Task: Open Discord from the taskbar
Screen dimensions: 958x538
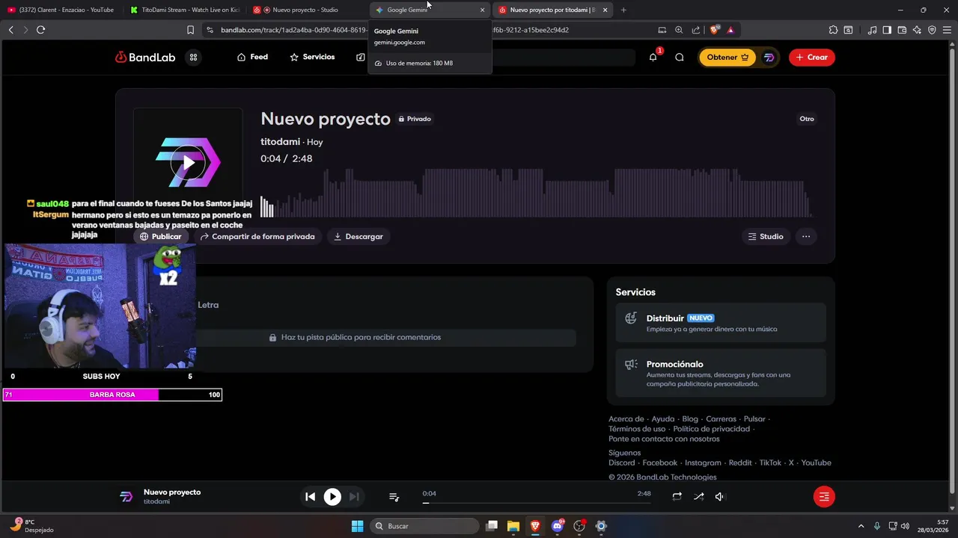Action: [557, 526]
